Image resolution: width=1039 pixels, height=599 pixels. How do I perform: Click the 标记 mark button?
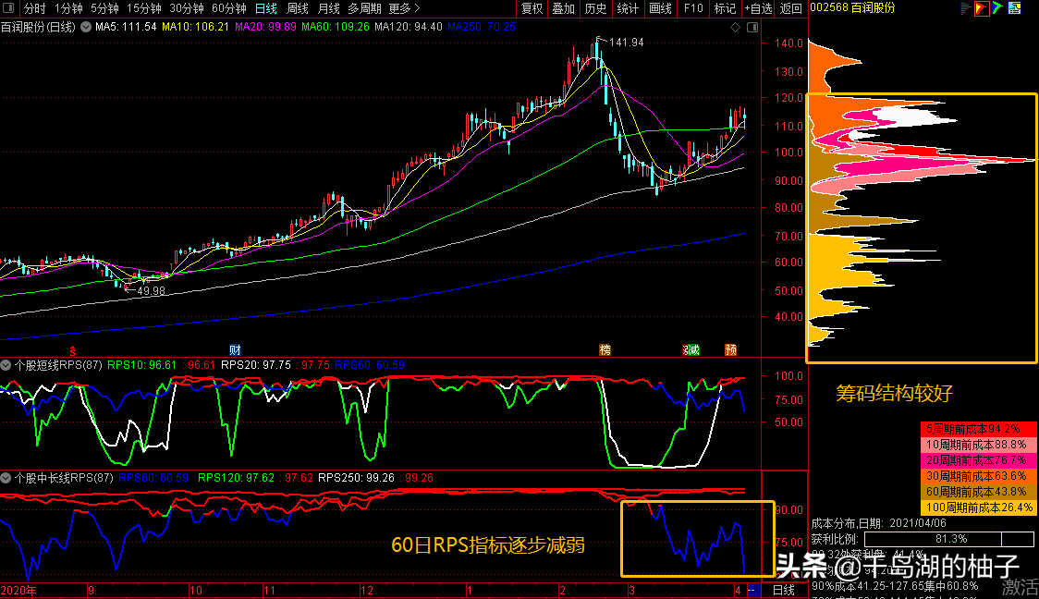pos(725,8)
